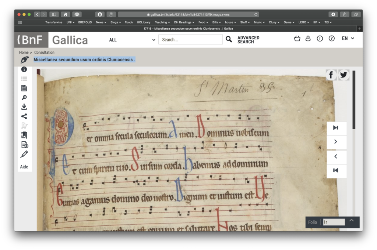
Task: Go to the next page with the right arrow
Action: click(x=336, y=142)
